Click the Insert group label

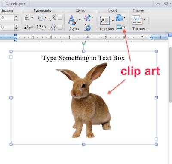click(113, 11)
